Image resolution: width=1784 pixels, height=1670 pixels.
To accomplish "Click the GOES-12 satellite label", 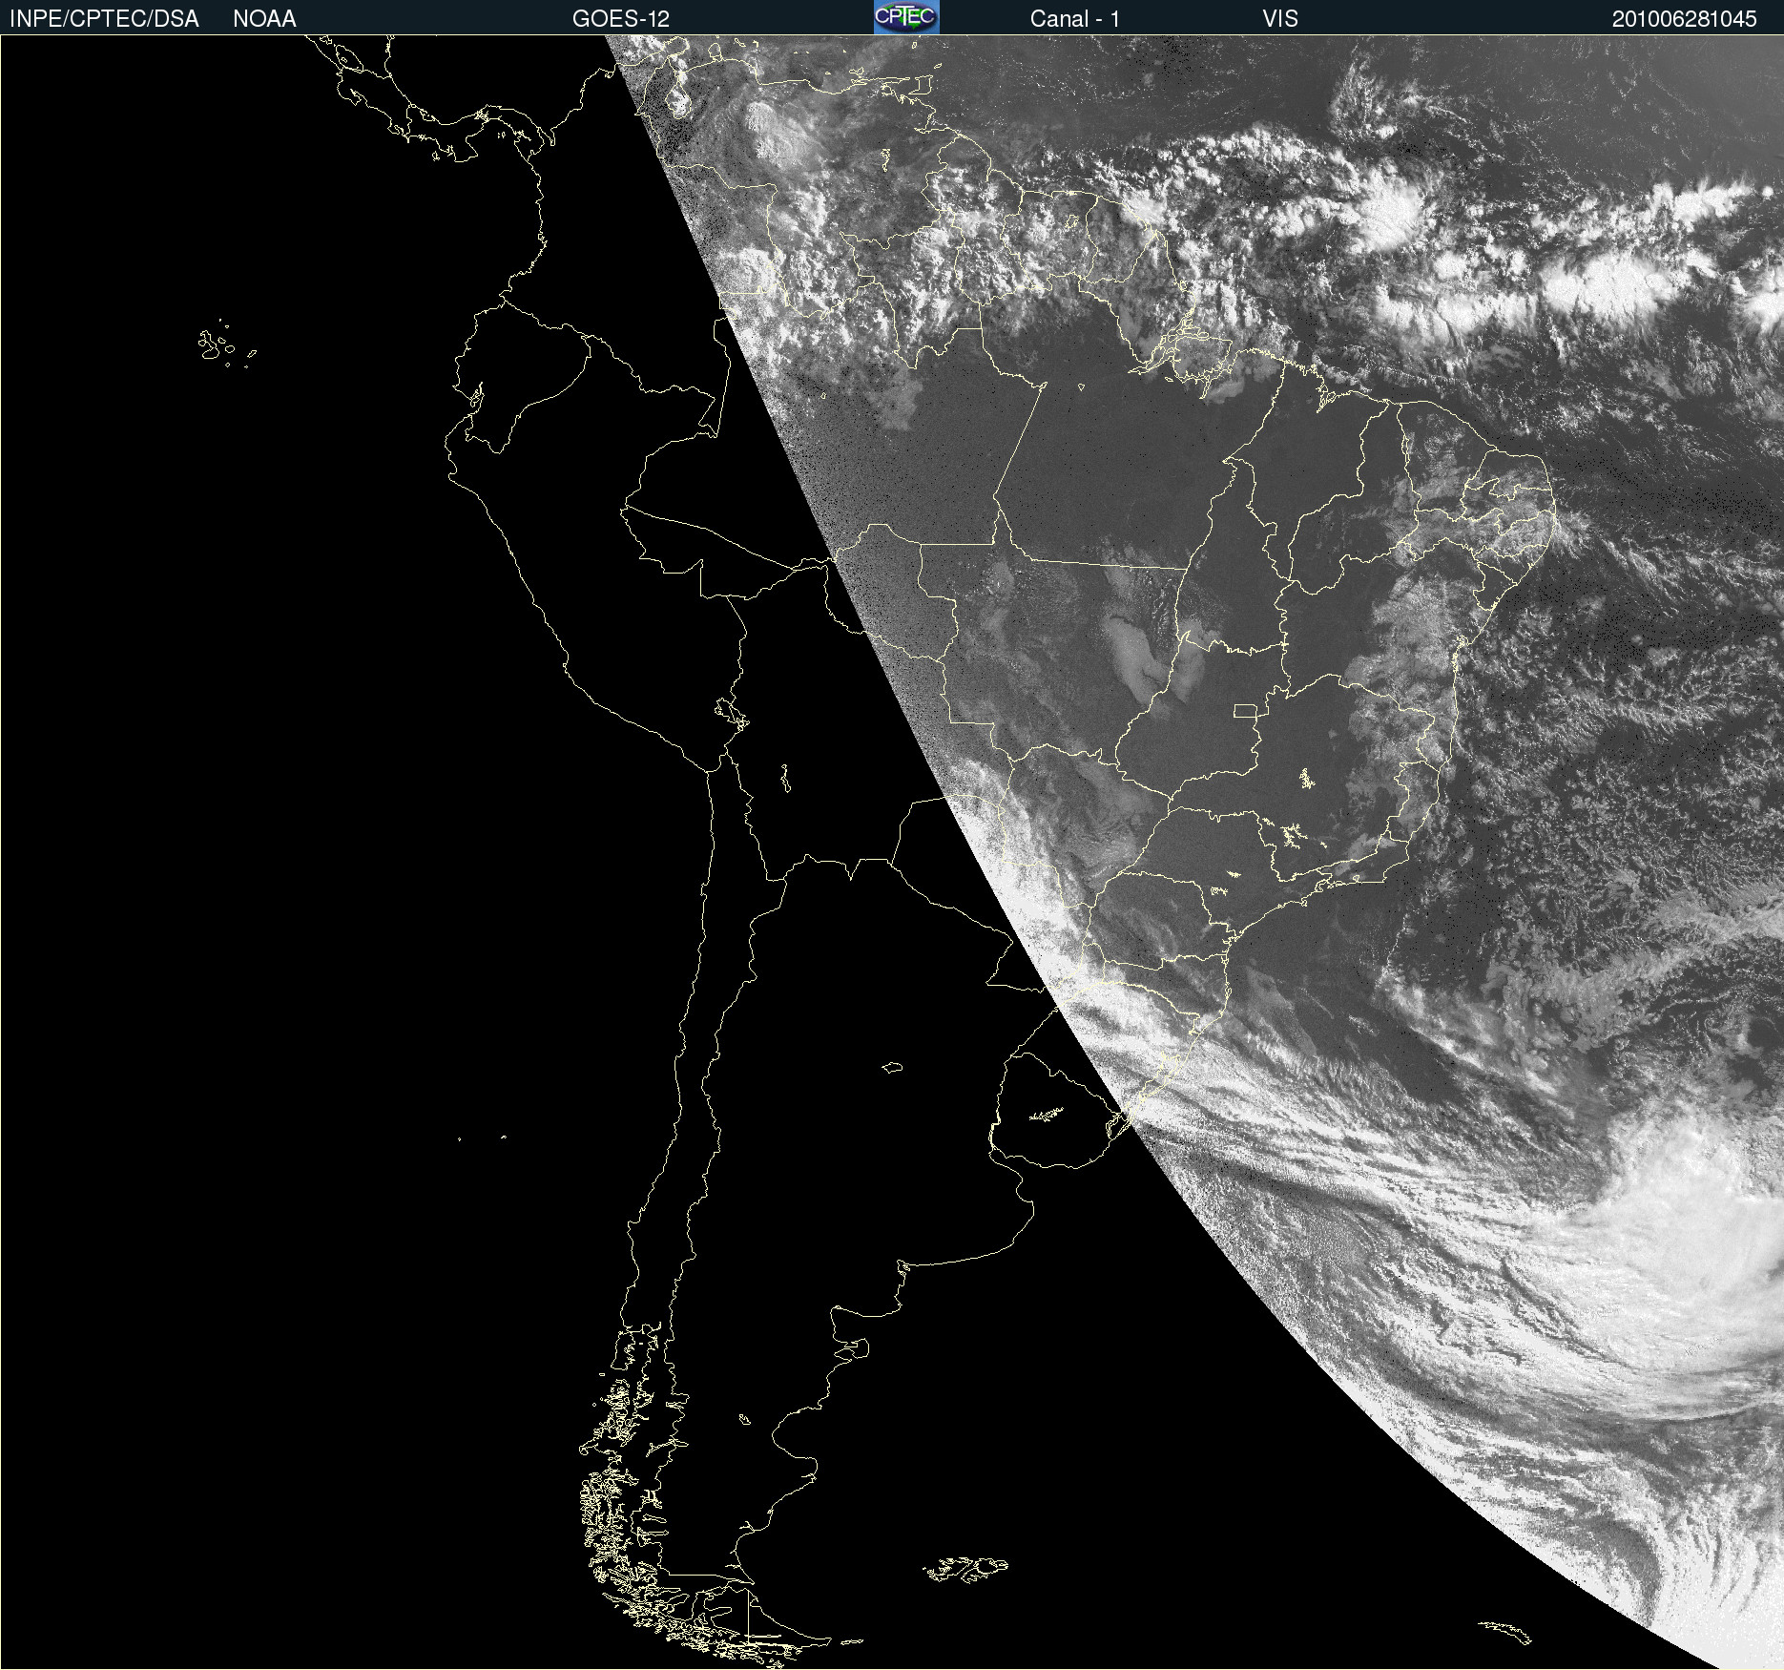I will coord(621,19).
